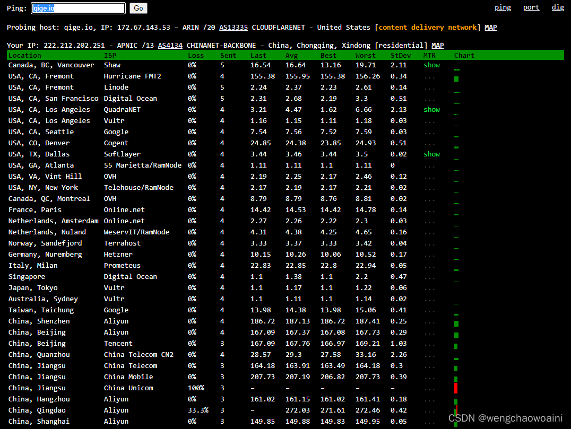
Task: Click Australia, Sydney location
Action: click(43, 299)
